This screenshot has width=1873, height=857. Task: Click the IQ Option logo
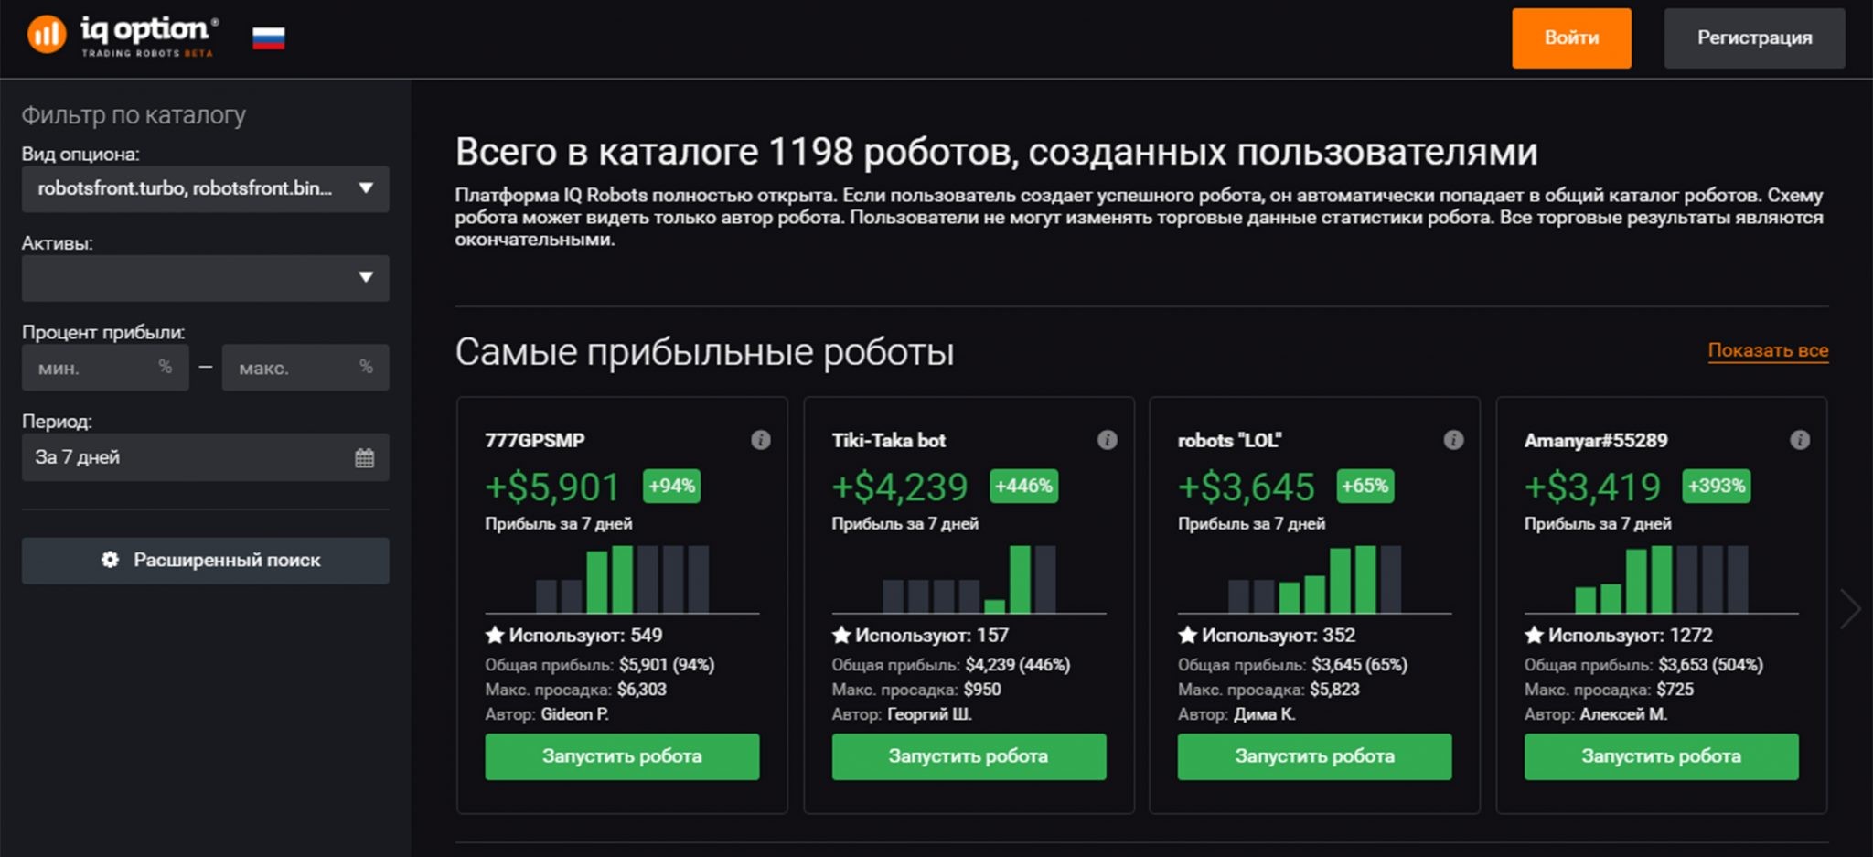(123, 37)
